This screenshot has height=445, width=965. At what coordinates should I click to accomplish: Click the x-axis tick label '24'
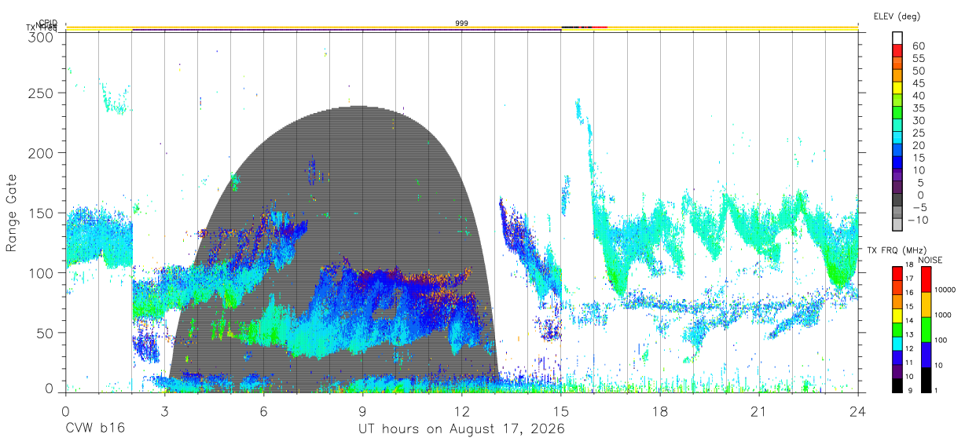(858, 411)
